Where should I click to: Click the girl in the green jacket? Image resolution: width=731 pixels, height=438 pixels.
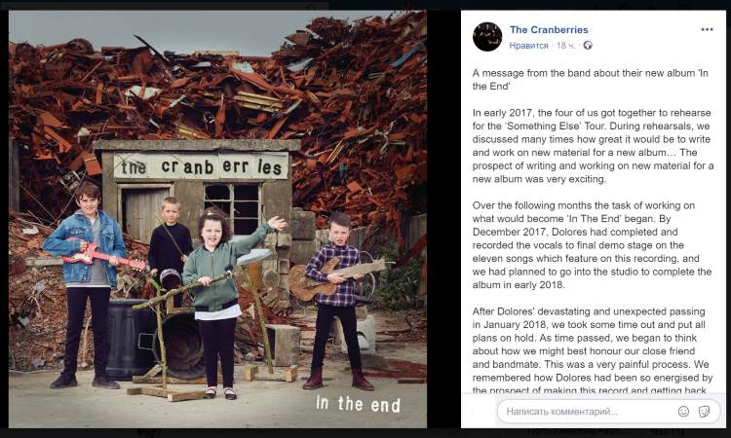click(219, 298)
